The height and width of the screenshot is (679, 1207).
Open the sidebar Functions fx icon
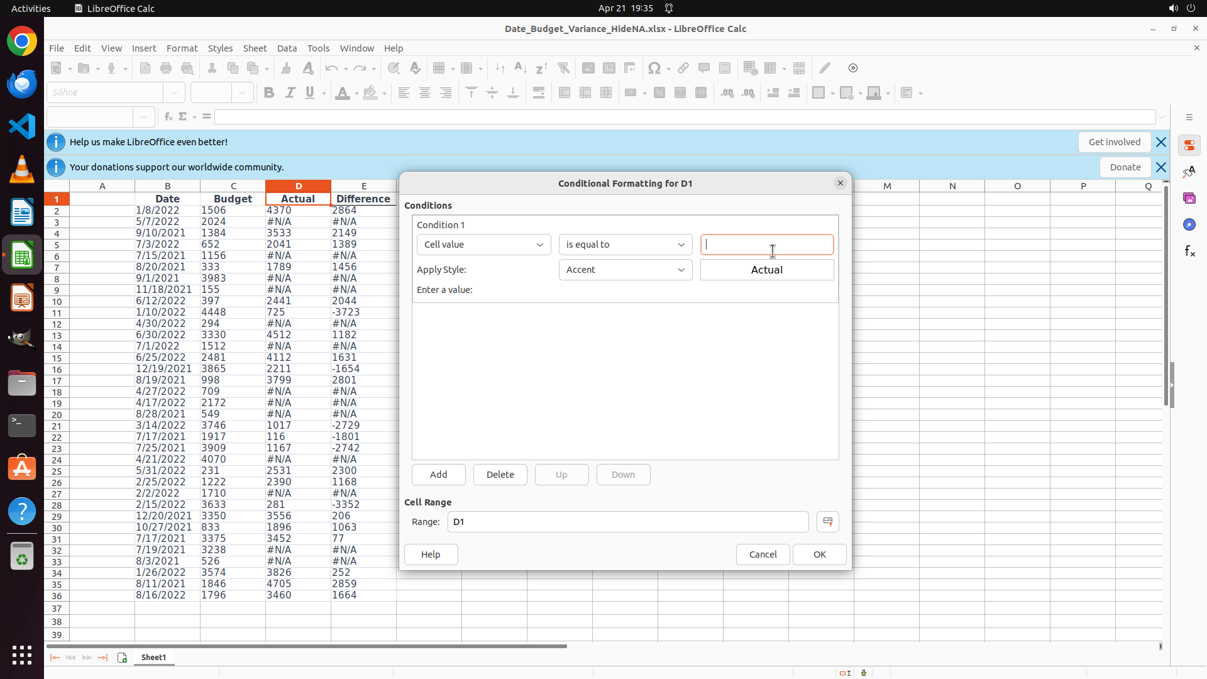click(x=1189, y=251)
